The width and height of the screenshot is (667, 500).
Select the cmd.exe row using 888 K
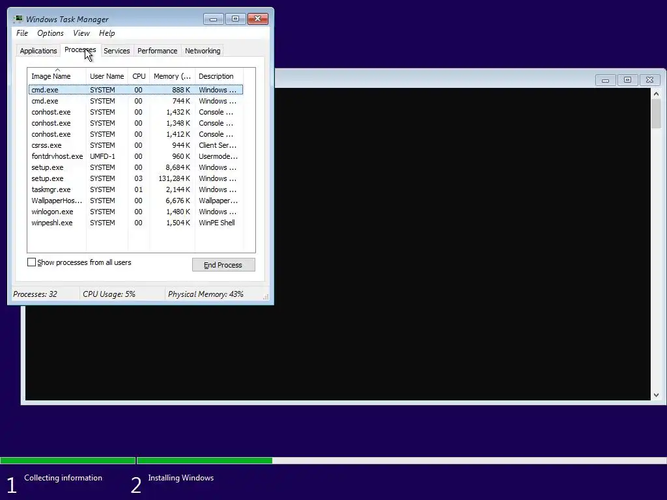tap(135, 90)
